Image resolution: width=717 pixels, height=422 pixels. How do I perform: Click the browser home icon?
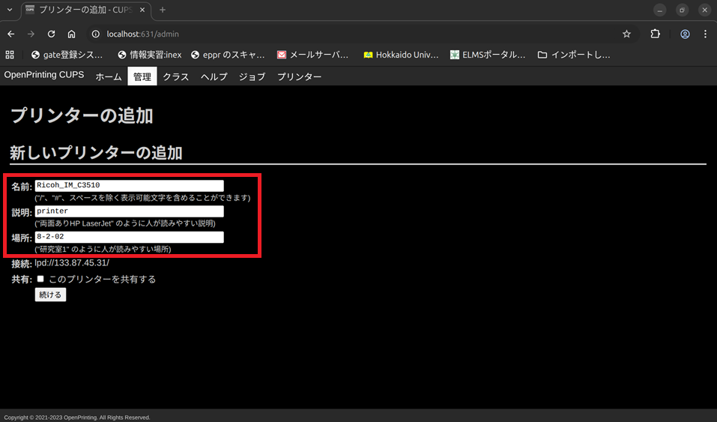[x=71, y=34]
